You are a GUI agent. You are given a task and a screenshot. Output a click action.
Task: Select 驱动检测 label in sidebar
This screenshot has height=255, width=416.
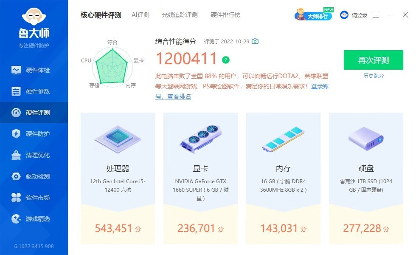[x=38, y=176]
